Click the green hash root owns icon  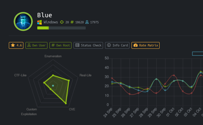[x=72, y=22]
